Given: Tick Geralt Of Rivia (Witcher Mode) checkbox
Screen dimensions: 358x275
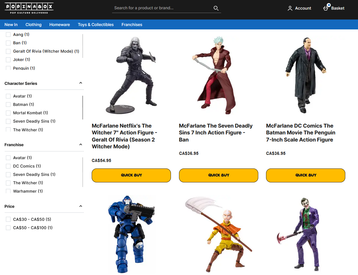Looking at the screenshot, I should (8, 51).
